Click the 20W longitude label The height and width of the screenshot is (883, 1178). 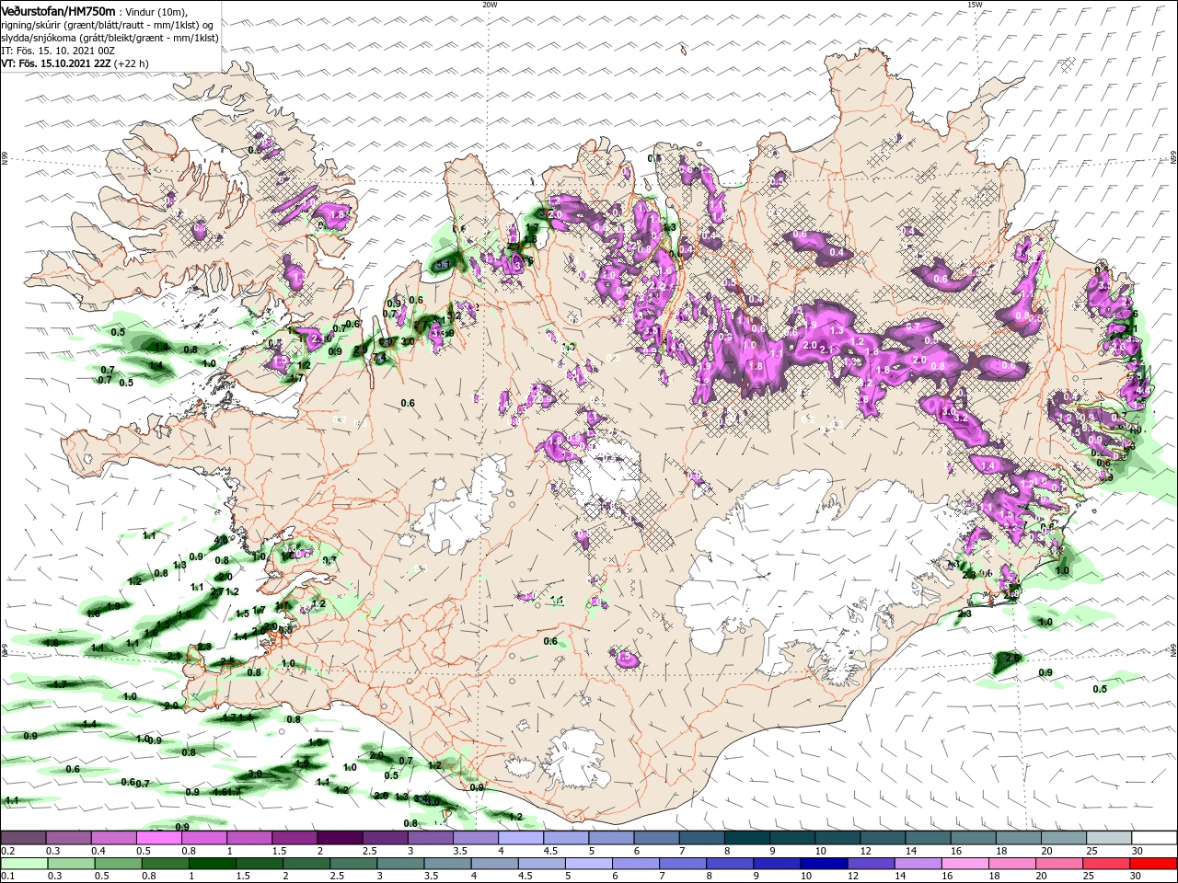click(x=490, y=4)
